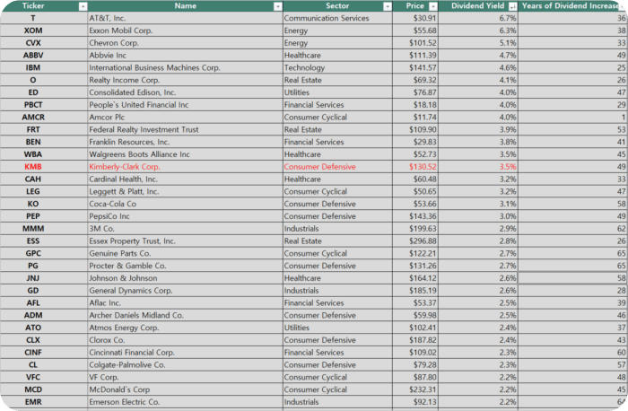Click the Technology sector cell
Viewport: 628px width, 411px height.
337,67
